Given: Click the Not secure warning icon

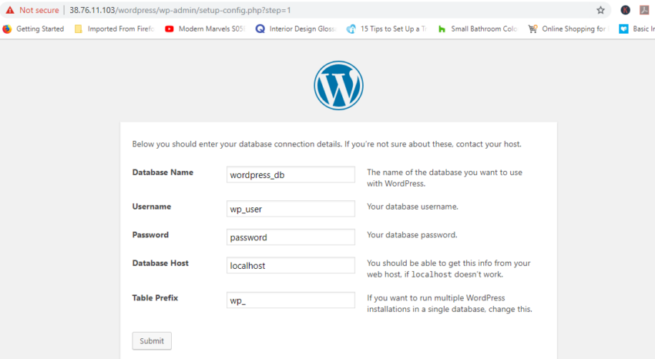Looking at the screenshot, I should point(9,10).
